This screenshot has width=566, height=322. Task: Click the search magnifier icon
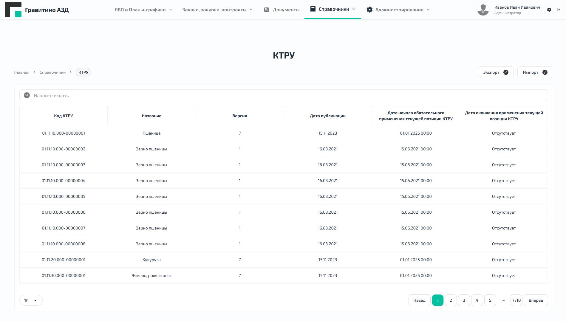click(27, 95)
